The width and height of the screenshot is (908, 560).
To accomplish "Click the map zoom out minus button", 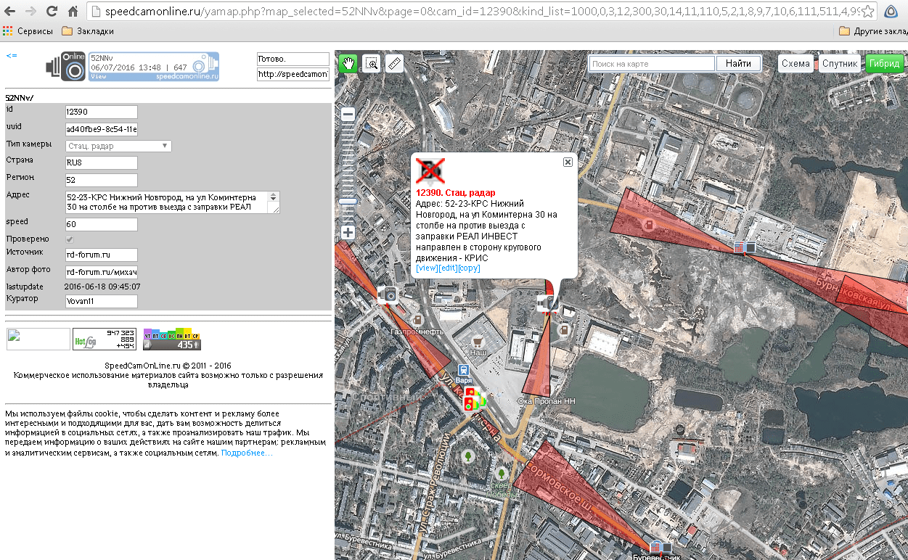I will pos(348,115).
